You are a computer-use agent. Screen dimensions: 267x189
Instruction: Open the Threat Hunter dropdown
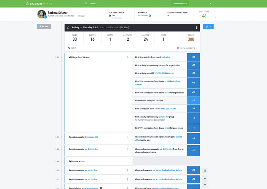click(180, 4)
